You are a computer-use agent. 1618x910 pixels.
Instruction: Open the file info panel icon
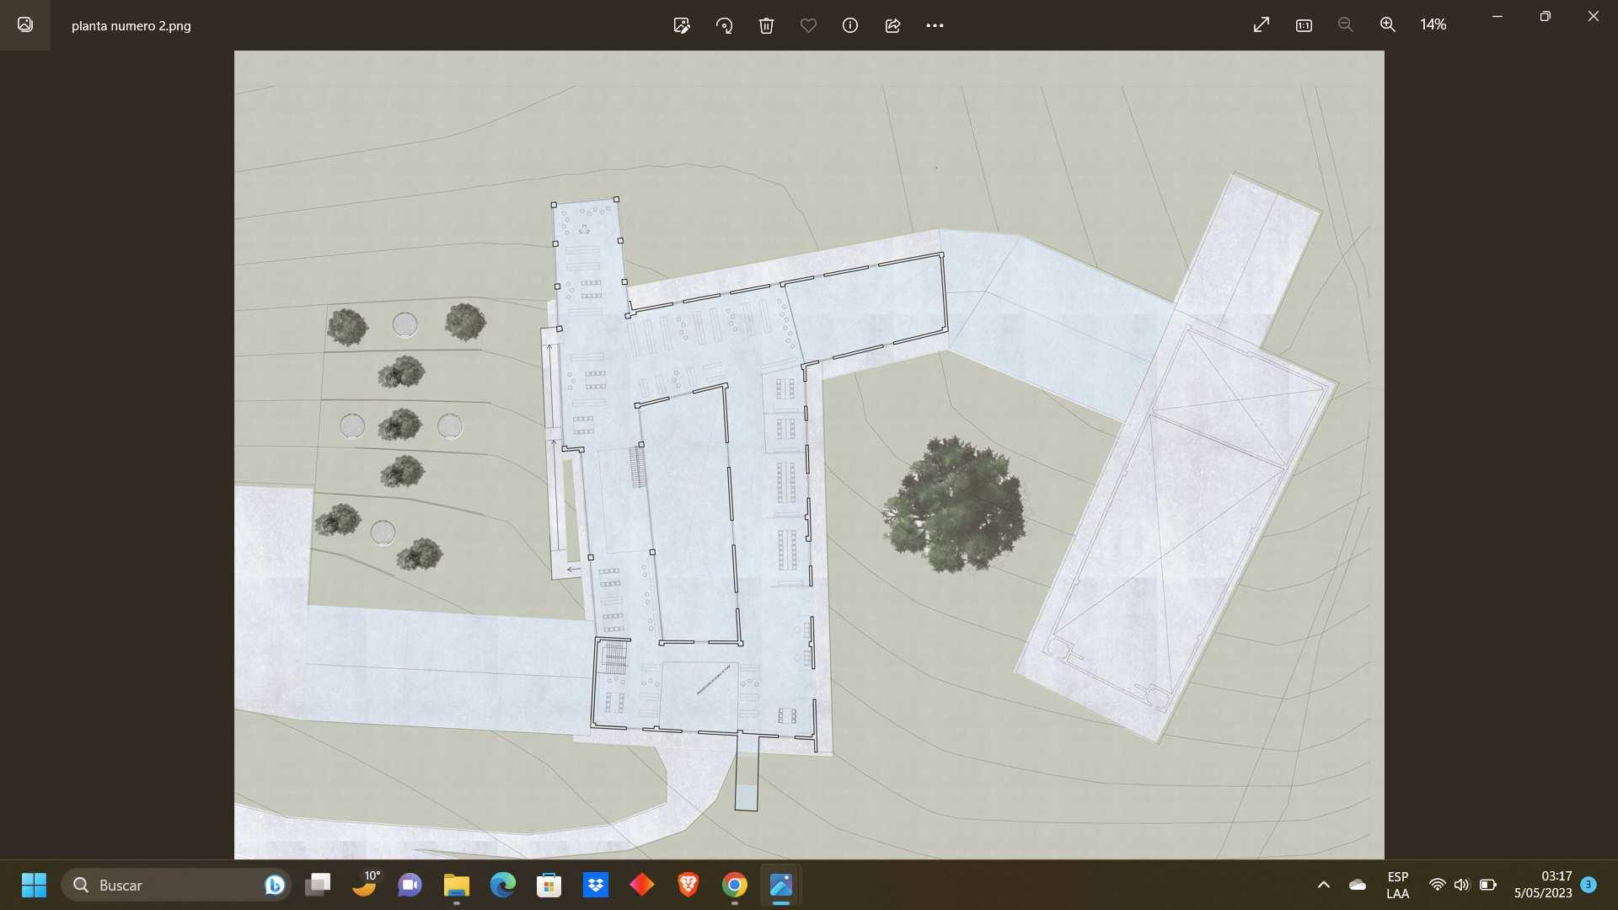(x=850, y=25)
